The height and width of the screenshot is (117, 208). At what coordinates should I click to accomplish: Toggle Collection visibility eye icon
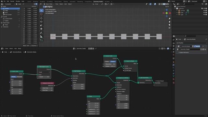204,8
